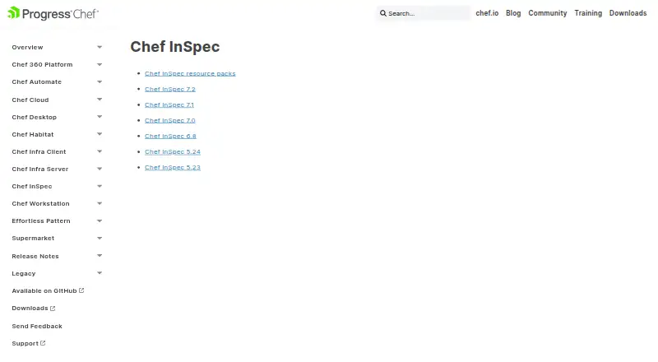Select Release Notes sidebar label
658x362 pixels.
(35, 256)
